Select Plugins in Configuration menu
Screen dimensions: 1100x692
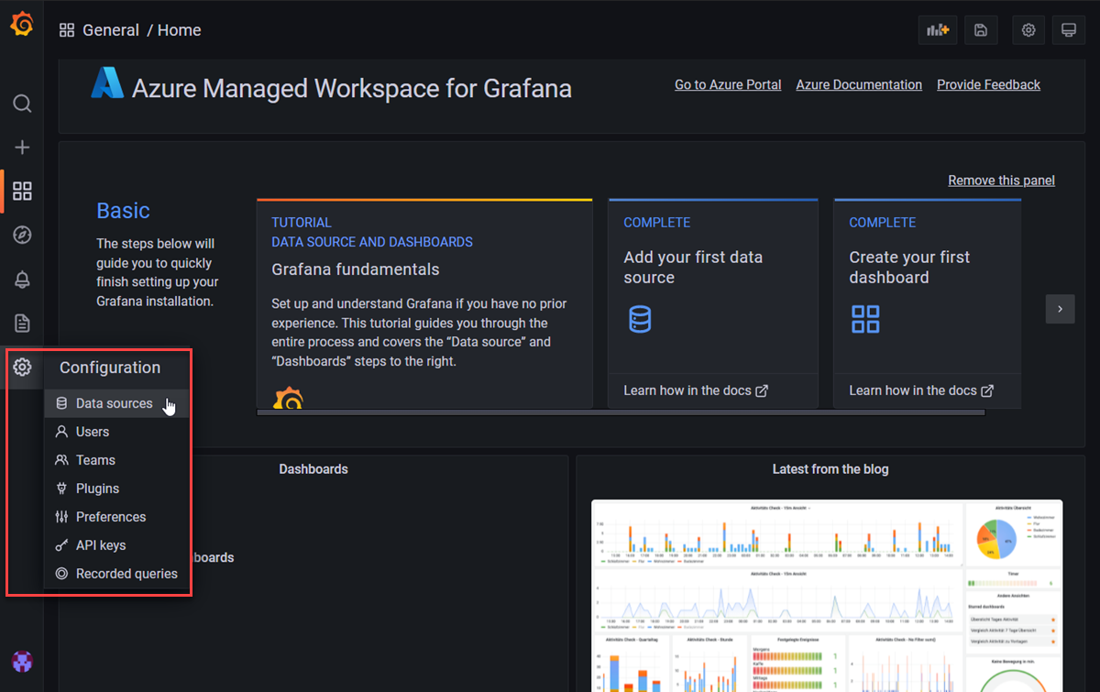115,489
